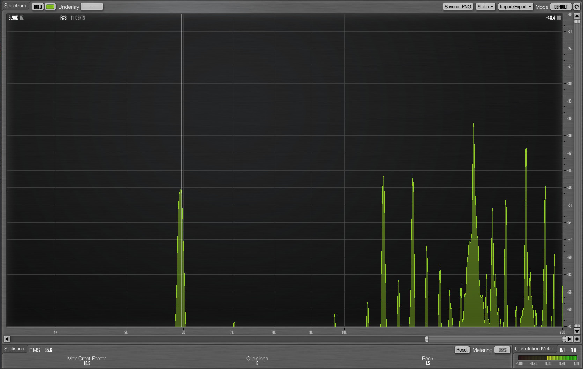Expand the Static dropdown menu
The image size is (583, 369).
coord(485,7)
